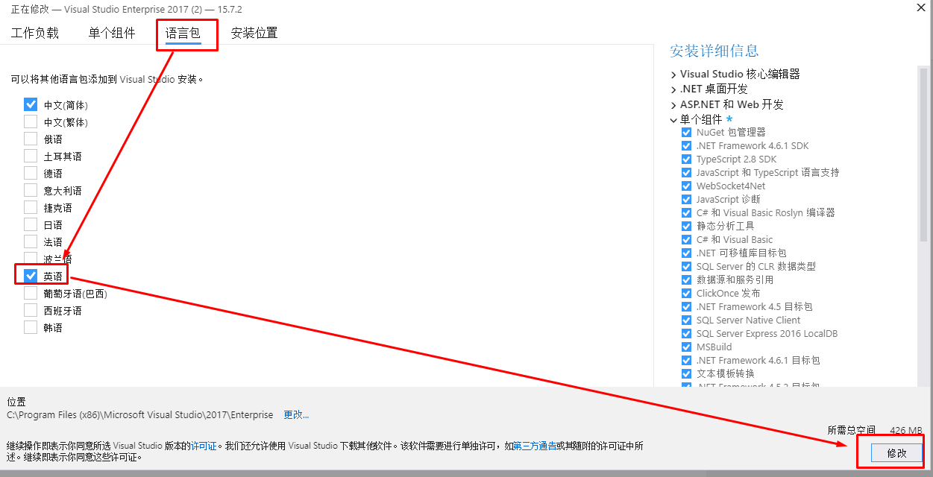Tick the 韩语 language checkbox
The width and height of the screenshot is (933, 477).
pos(31,327)
